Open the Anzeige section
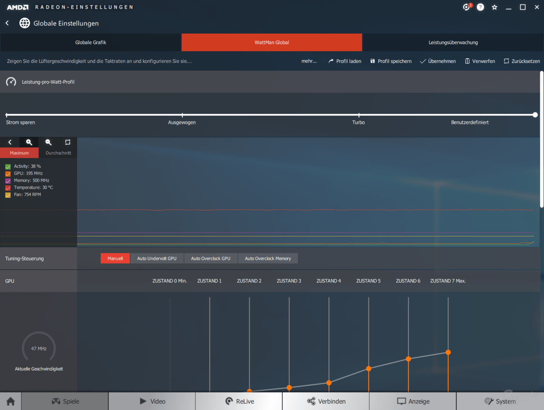Image resolution: width=544 pixels, height=410 pixels. pos(413,401)
